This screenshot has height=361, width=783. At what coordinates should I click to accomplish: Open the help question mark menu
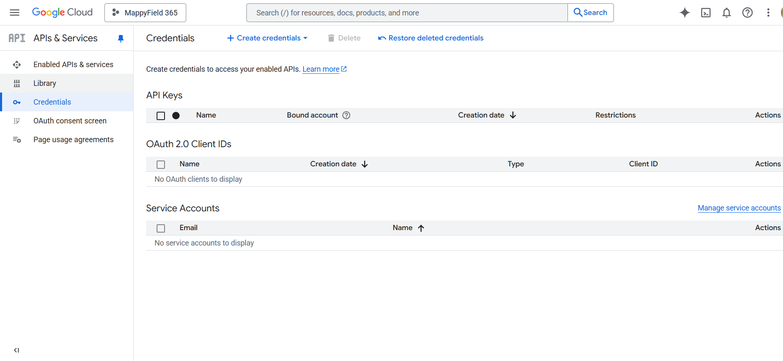[748, 13]
